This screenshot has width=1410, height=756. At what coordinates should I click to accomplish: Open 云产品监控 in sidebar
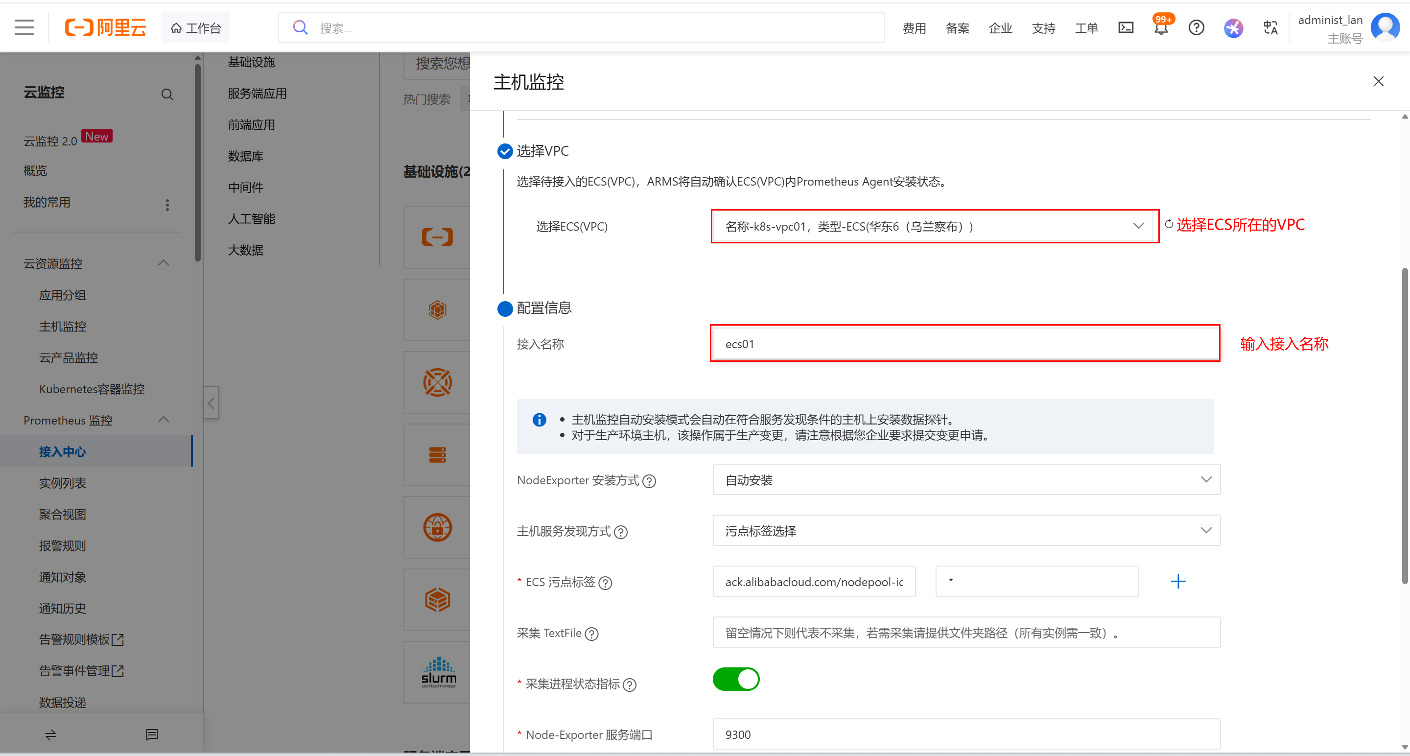click(x=69, y=358)
